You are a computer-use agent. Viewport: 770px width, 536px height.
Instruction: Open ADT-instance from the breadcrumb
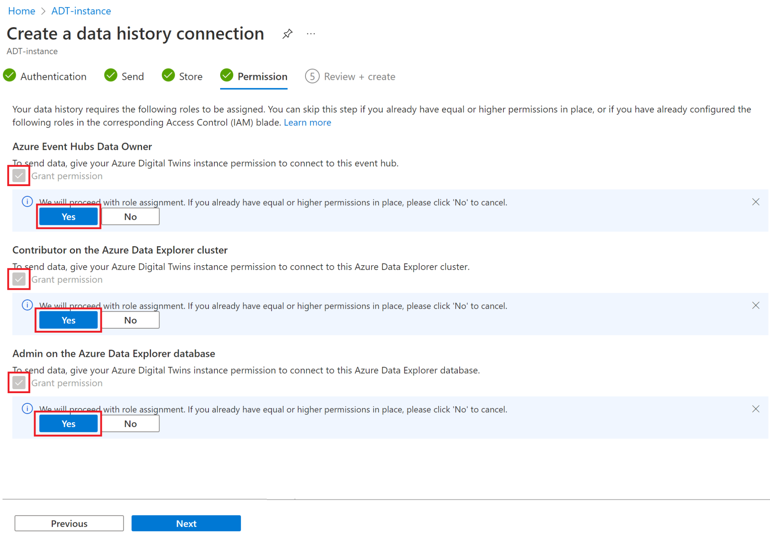click(81, 11)
